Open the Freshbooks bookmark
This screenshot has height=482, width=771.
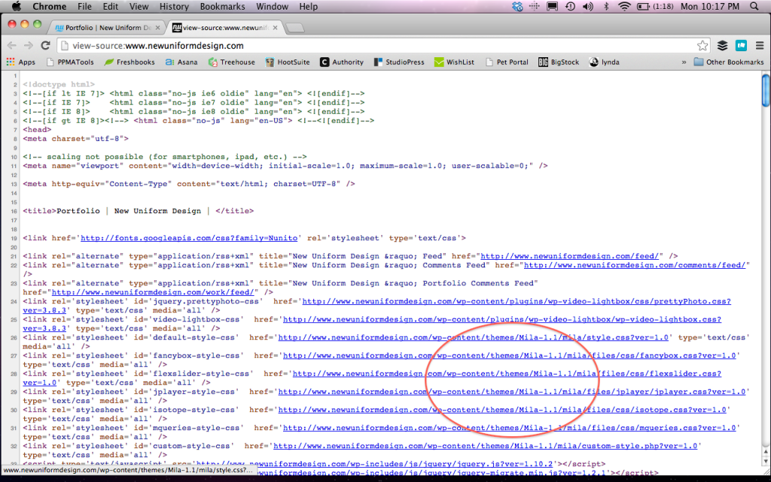tap(130, 62)
